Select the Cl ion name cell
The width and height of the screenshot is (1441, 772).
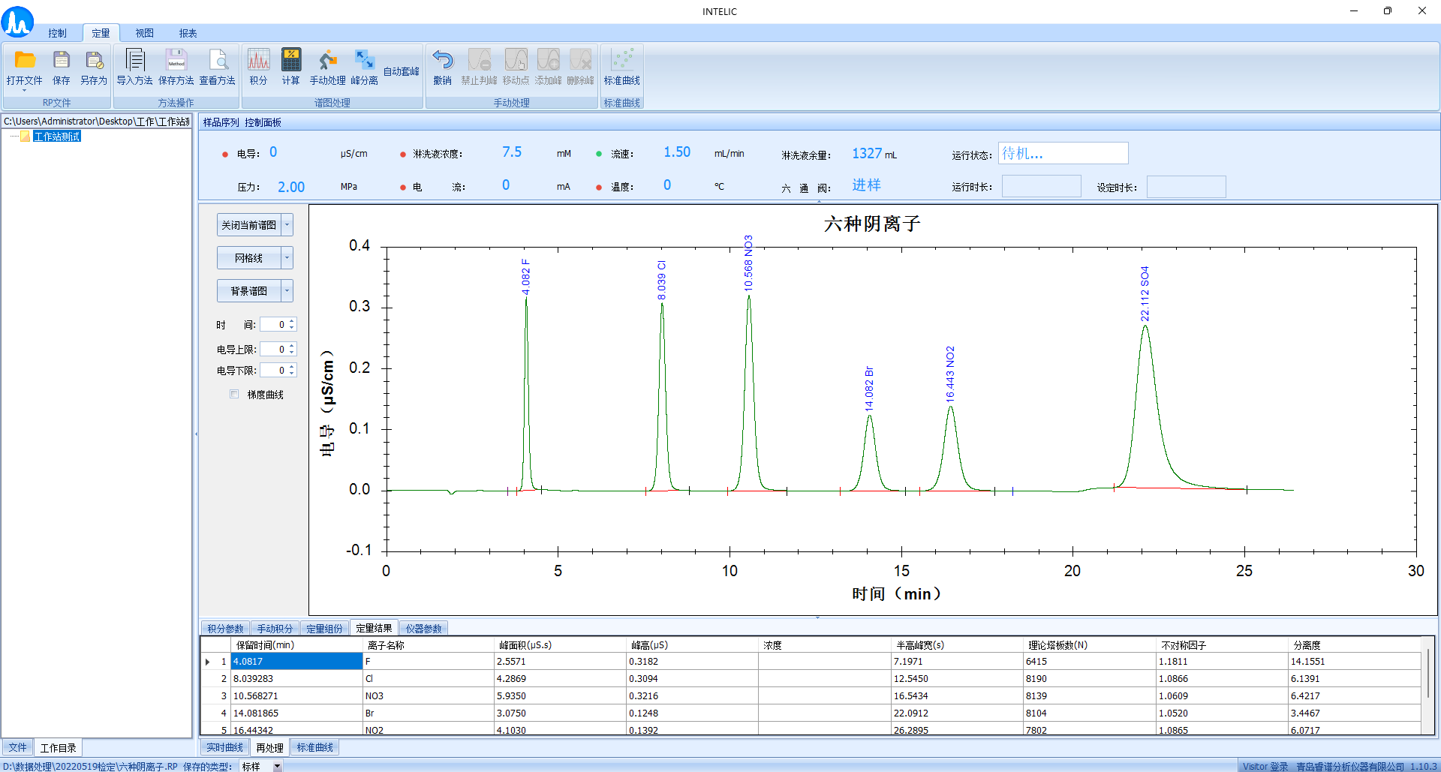[x=429, y=678]
